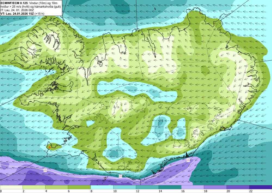Click the legend scale value "12"
This screenshot has height=193, width=272.
[138, 191]
